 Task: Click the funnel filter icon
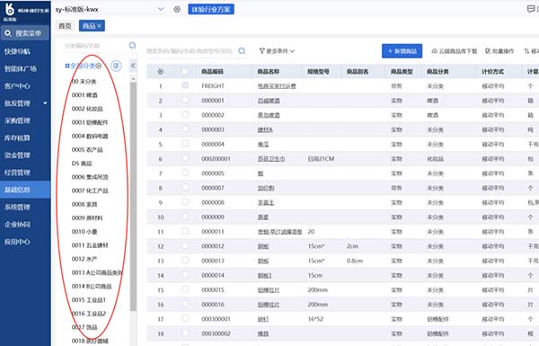point(262,51)
